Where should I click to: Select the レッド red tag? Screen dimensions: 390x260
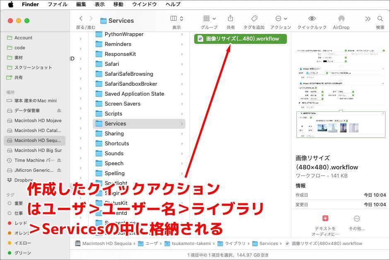tap(21, 223)
